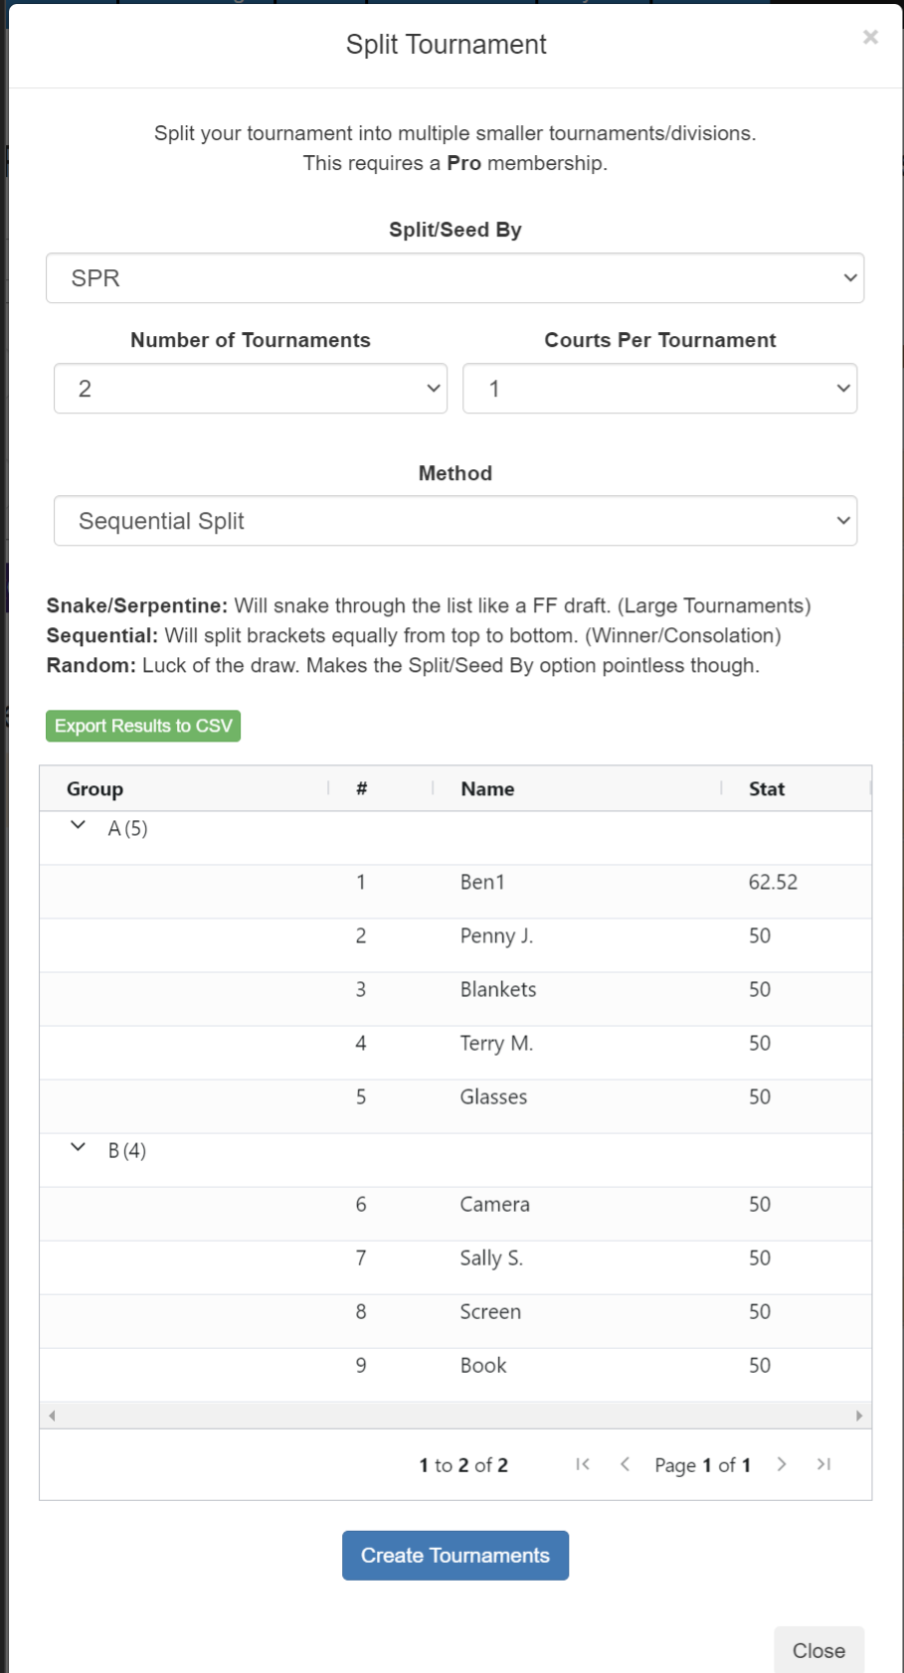
Task: Go to first page of results
Action: [x=583, y=1464]
